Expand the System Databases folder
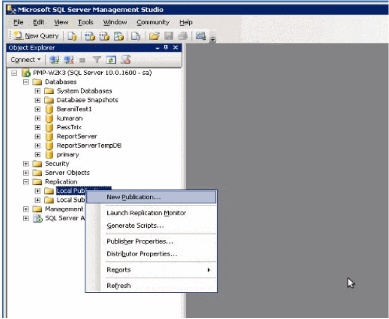 tap(37, 91)
